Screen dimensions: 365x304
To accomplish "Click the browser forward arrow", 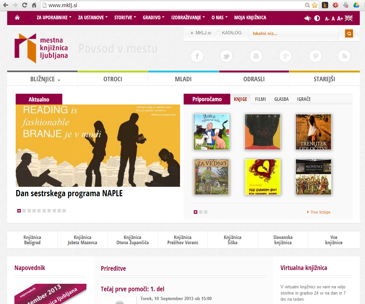I will [15, 5].
